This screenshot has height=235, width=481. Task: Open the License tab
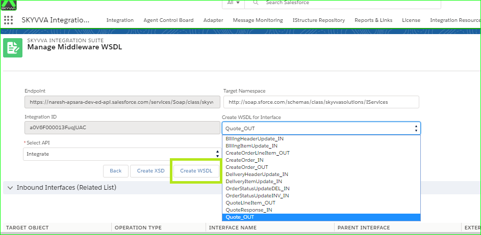click(x=411, y=20)
